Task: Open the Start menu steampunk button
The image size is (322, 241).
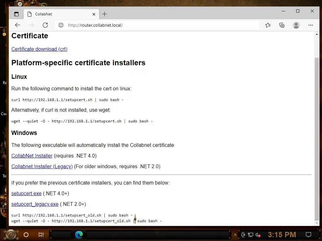Action: point(11,235)
